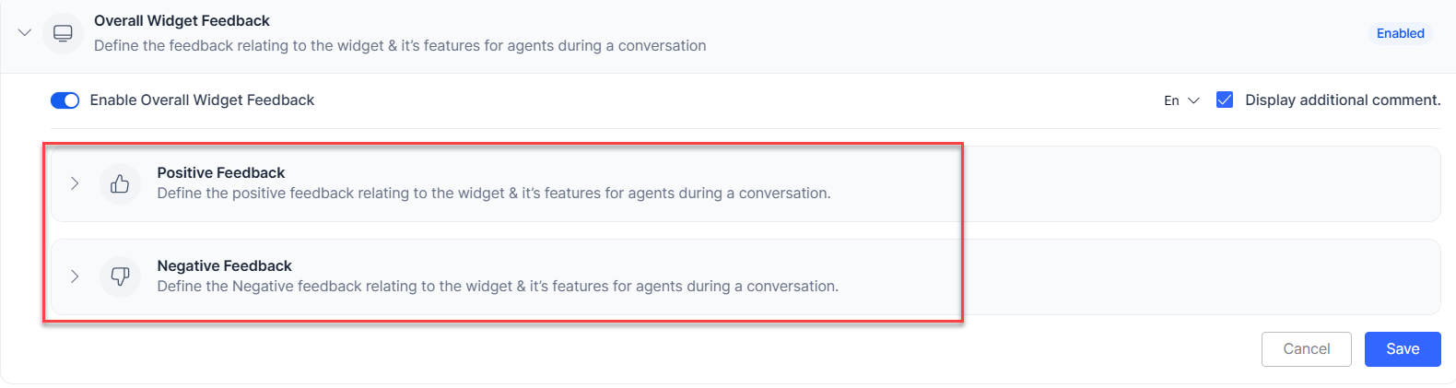Image resolution: width=1456 pixels, height=388 pixels.
Task: Click the Overall Widget Feedback heading
Action: 182,20
